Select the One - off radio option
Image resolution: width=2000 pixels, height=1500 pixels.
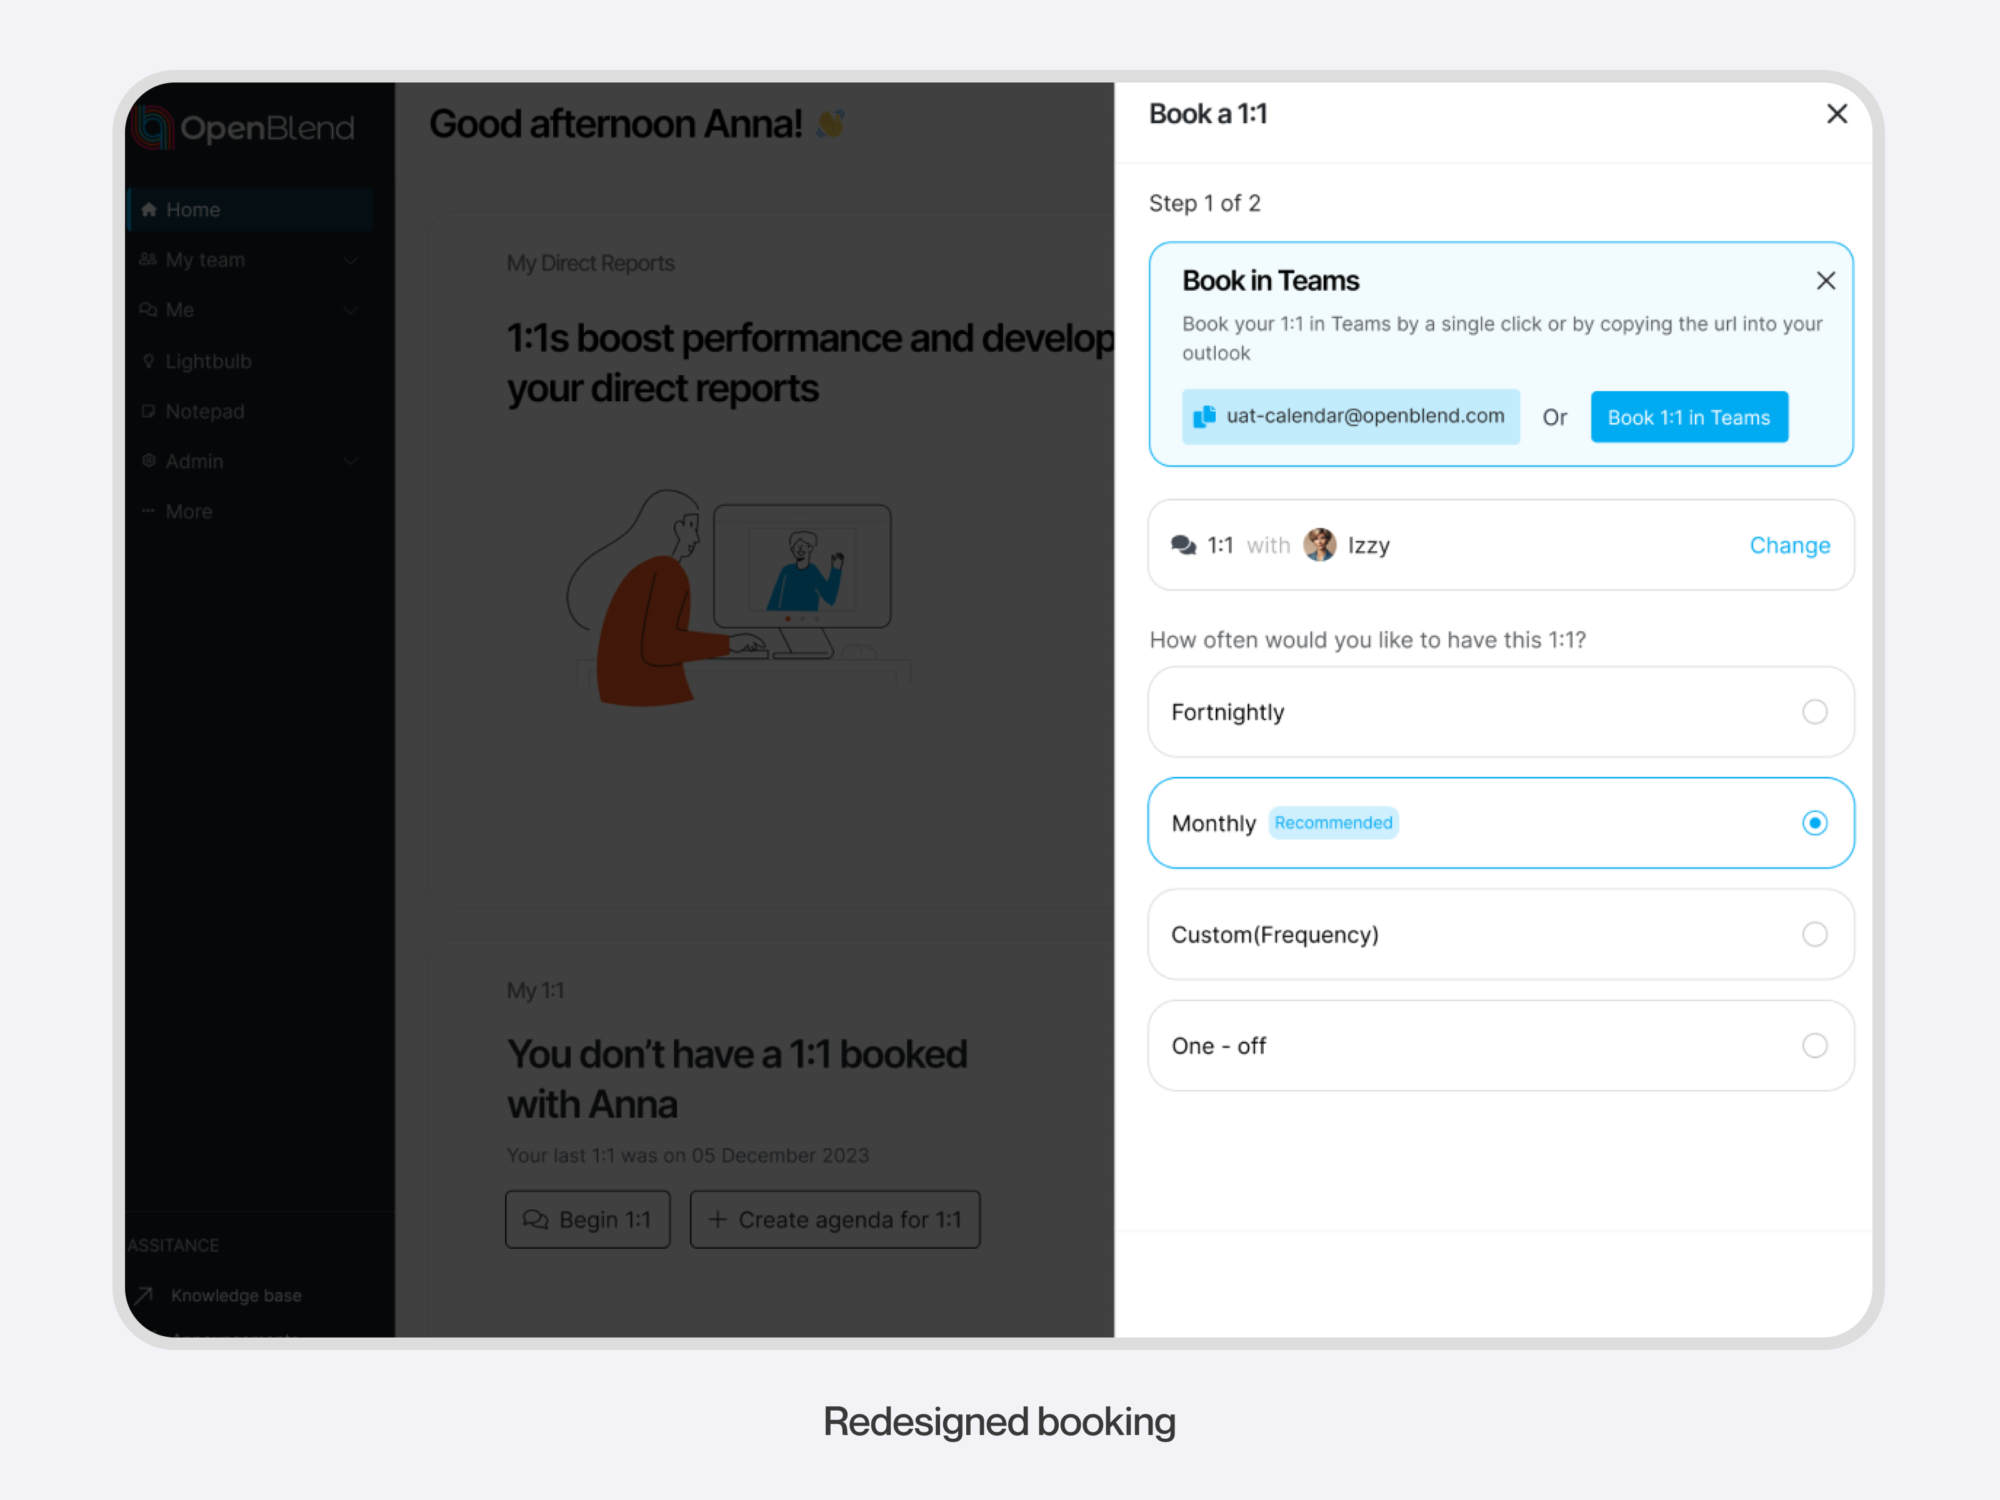tap(1814, 1046)
